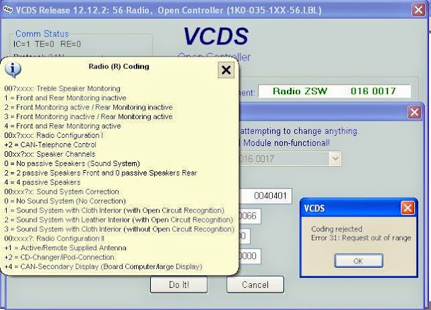Click the Cancel button

point(255,284)
